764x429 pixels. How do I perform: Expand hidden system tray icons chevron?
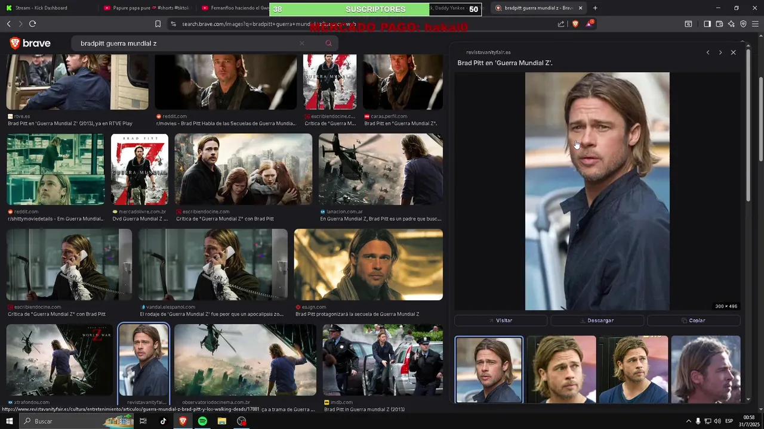(x=688, y=421)
